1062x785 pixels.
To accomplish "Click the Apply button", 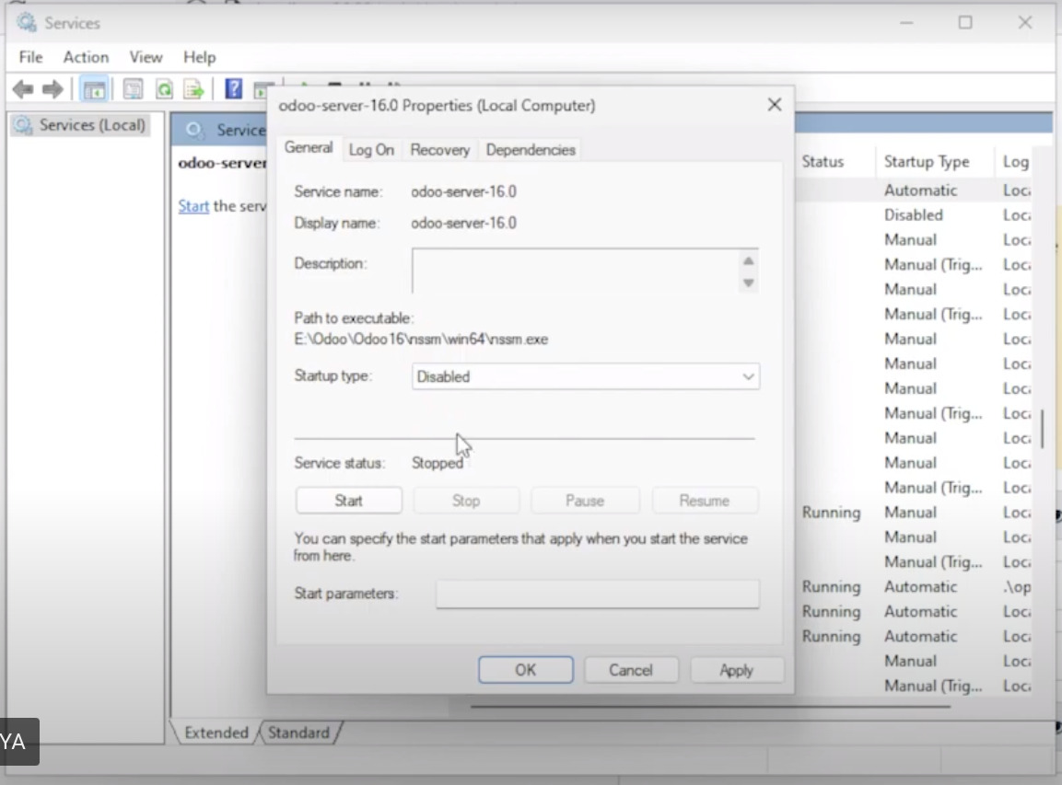I will point(736,670).
